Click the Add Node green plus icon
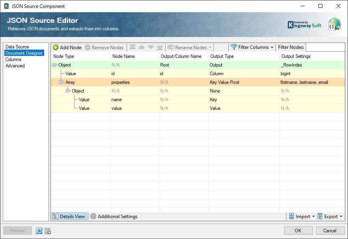Viewport: 348px width, 239px height. 56,47
